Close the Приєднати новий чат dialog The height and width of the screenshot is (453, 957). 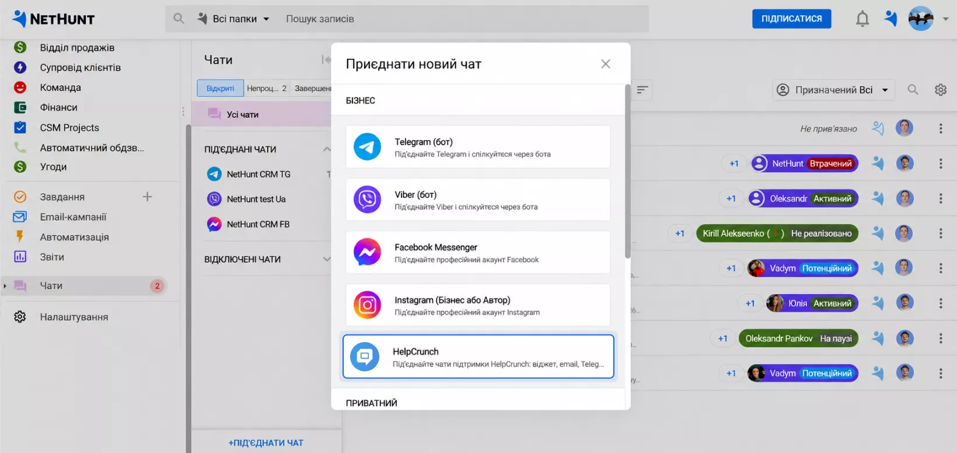606,64
